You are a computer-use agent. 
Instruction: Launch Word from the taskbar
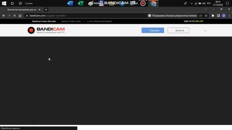click(x=70, y=3)
